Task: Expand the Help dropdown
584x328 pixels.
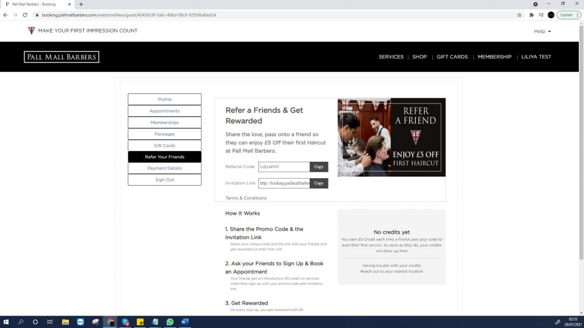Action: 542,31
